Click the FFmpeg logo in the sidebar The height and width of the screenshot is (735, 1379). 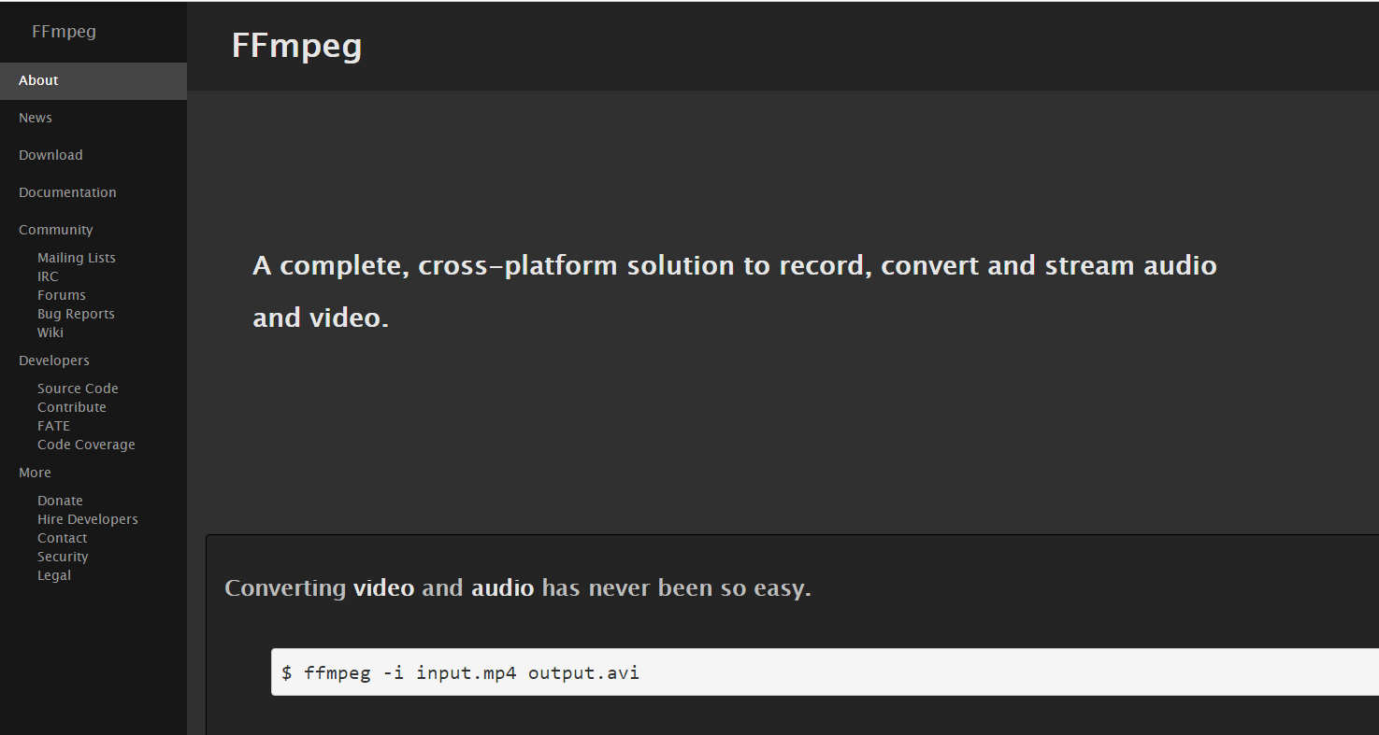pos(64,31)
